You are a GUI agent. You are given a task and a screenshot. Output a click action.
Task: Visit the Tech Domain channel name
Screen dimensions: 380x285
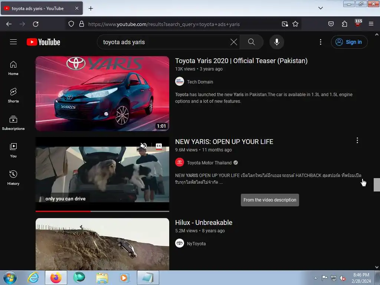200,82
